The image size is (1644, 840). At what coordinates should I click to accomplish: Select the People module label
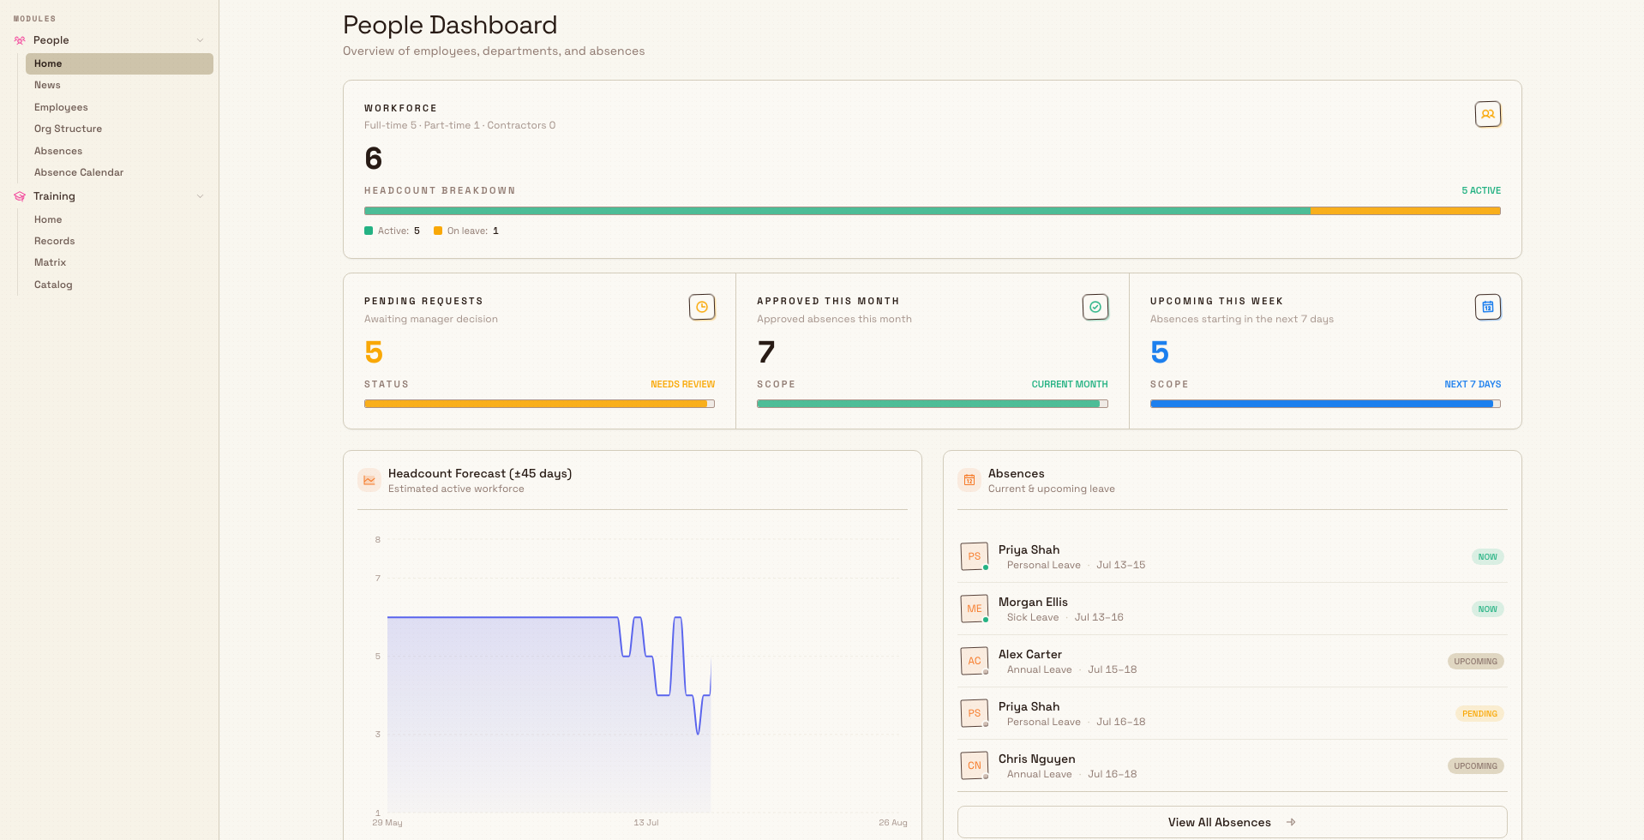51,40
